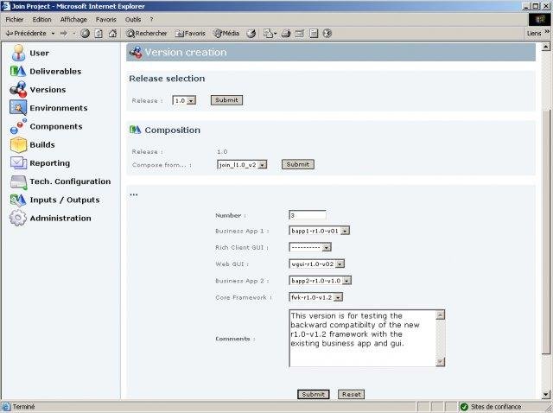Open the Reporting link in the sidebar

point(50,163)
